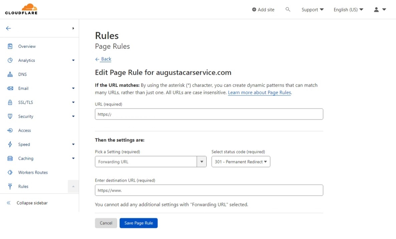Expand the Speed submenu arrow
The height and width of the screenshot is (239, 396).
[x=73, y=144]
